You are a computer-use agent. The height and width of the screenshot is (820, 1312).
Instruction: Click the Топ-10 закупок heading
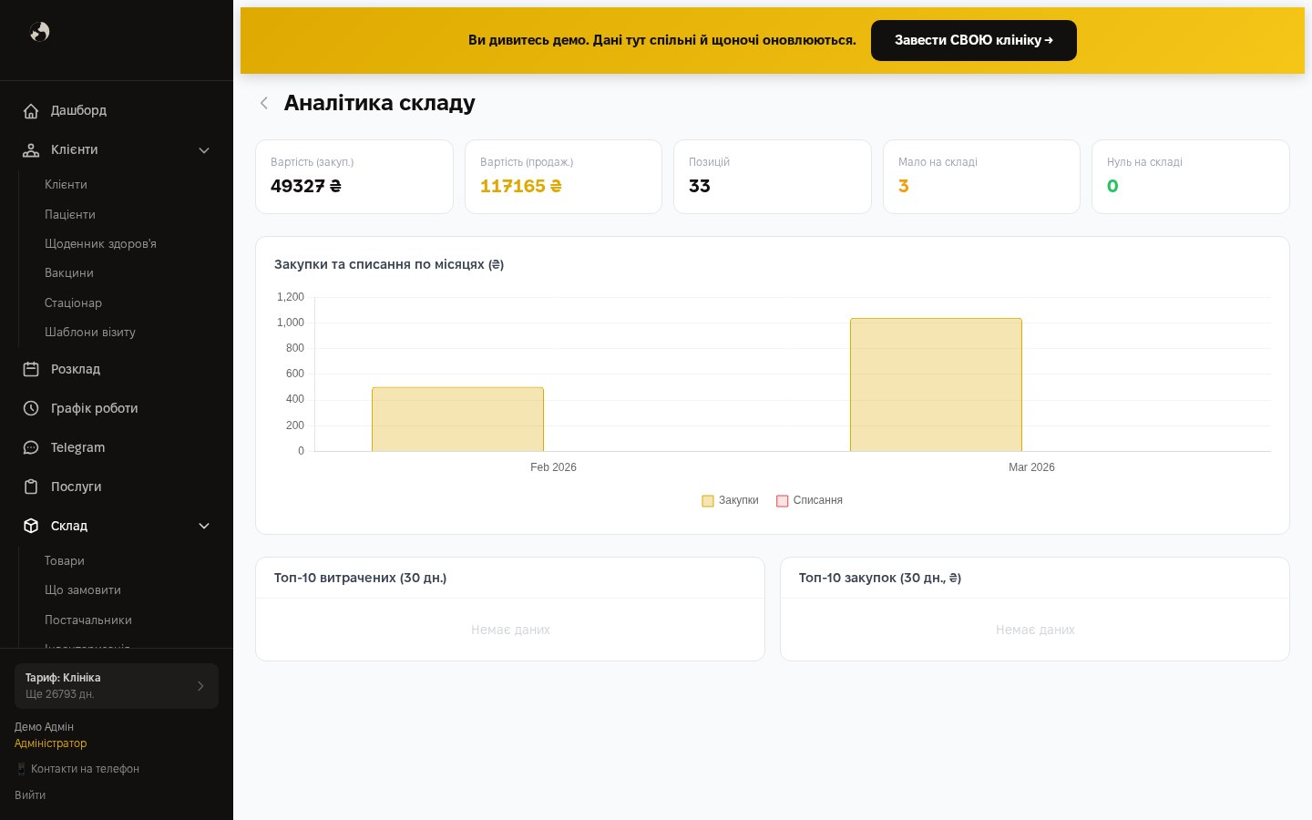click(x=880, y=578)
